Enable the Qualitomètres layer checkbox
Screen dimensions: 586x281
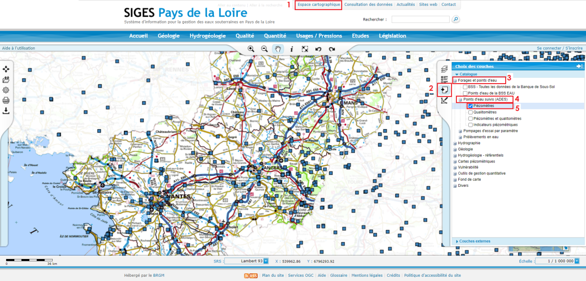tap(471, 112)
